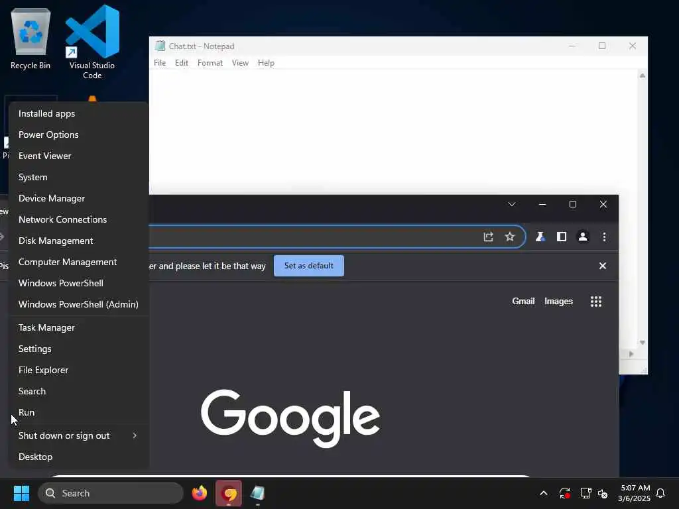Viewport: 679px width, 509px height.
Task: Select Power Options in context menu
Action: 79,135
